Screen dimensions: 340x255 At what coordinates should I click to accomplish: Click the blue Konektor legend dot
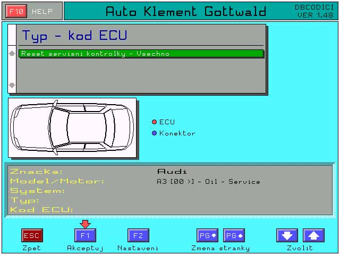click(155, 133)
